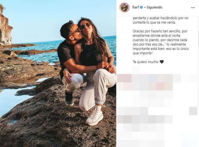199x147 pixels.
Task: Open the fiarf profile avatar
Action: pyautogui.click(x=124, y=7)
